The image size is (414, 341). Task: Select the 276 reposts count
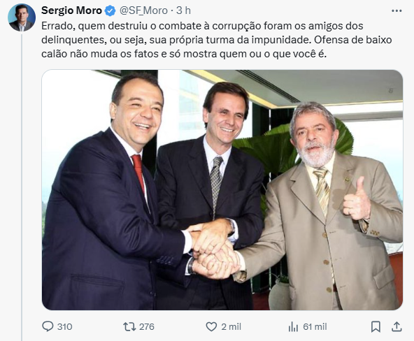coord(147,326)
